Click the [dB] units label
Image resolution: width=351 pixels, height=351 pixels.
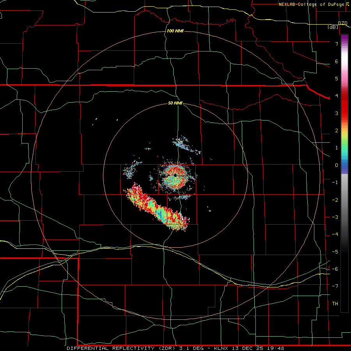(x=333, y=27)
